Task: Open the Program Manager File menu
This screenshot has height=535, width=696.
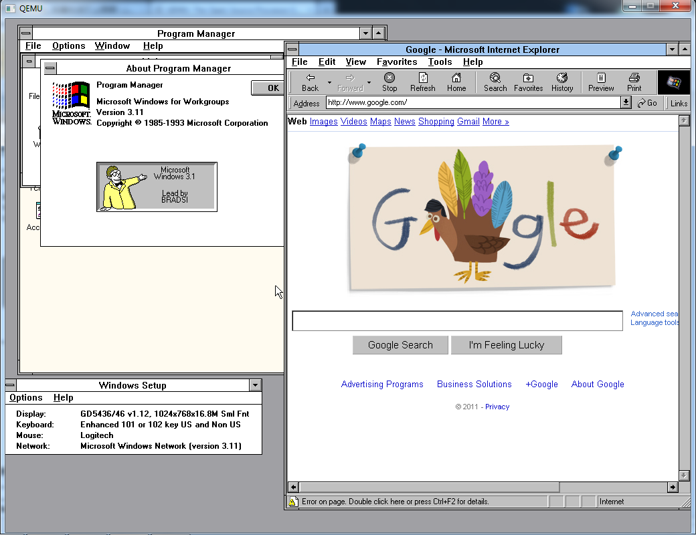Action: click(33, 45)
